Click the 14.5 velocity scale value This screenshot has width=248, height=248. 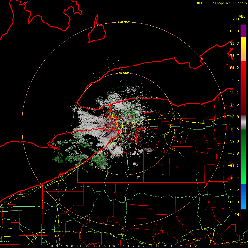(x=234, y=104)
